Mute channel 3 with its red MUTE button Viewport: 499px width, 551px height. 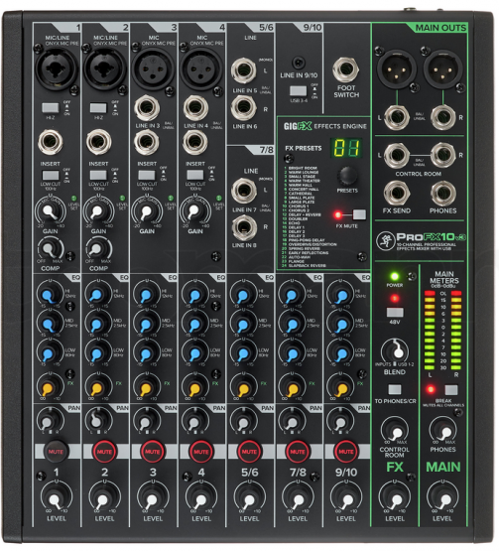(153, 451)
